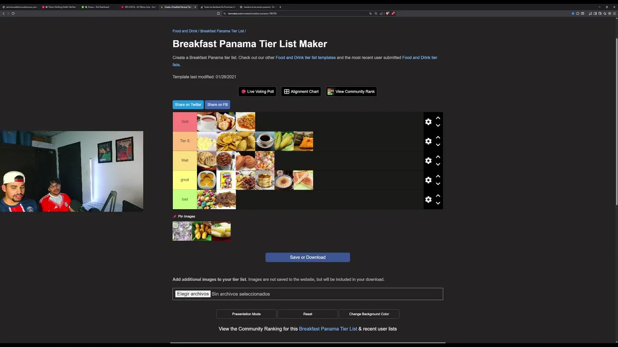Click the colorful Community Rank grid icon
618x347 pixels.
pyautogui.click(x=330, y=92)
